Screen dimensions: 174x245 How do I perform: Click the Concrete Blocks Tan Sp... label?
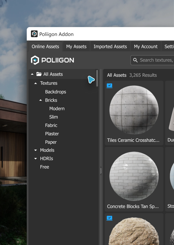(x=133, y=207)
